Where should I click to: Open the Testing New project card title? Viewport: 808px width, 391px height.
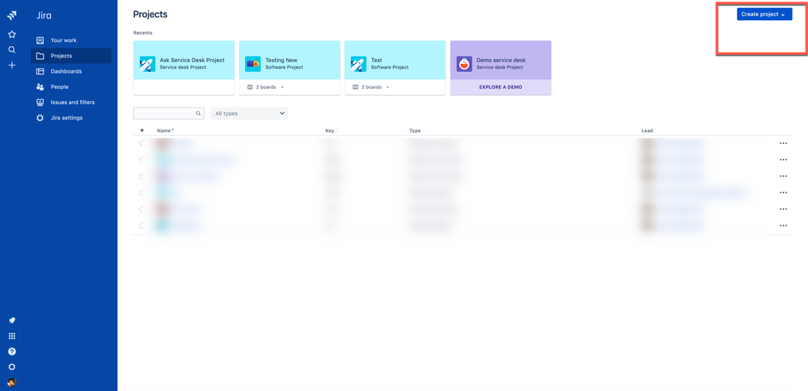click(281, 61)
